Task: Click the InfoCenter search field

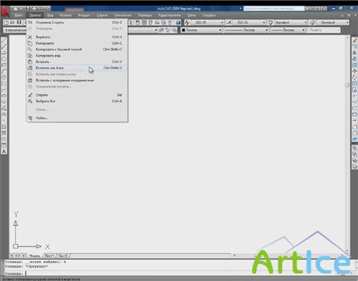Action: 274,8
